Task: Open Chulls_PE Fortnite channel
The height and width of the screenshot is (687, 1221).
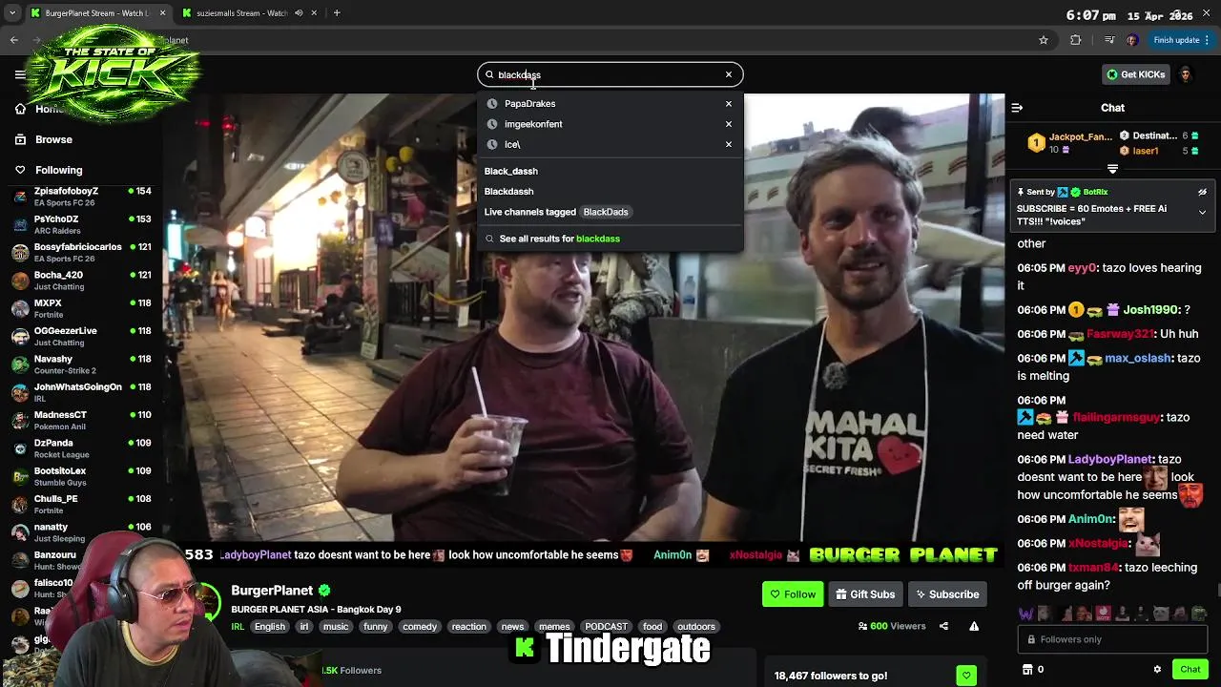Action: pos(81,504)
